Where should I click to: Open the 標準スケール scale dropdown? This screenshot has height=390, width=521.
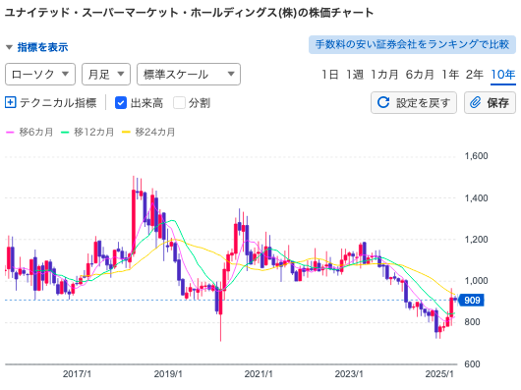[189, 75]
